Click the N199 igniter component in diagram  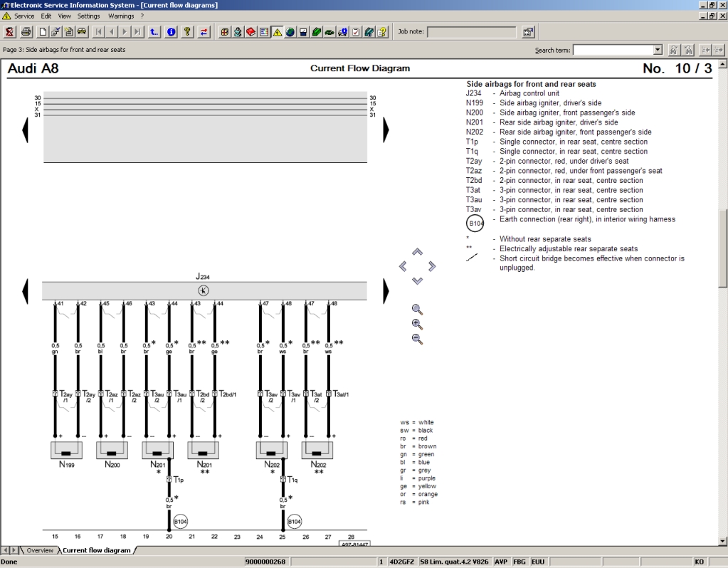pos(66,450)
